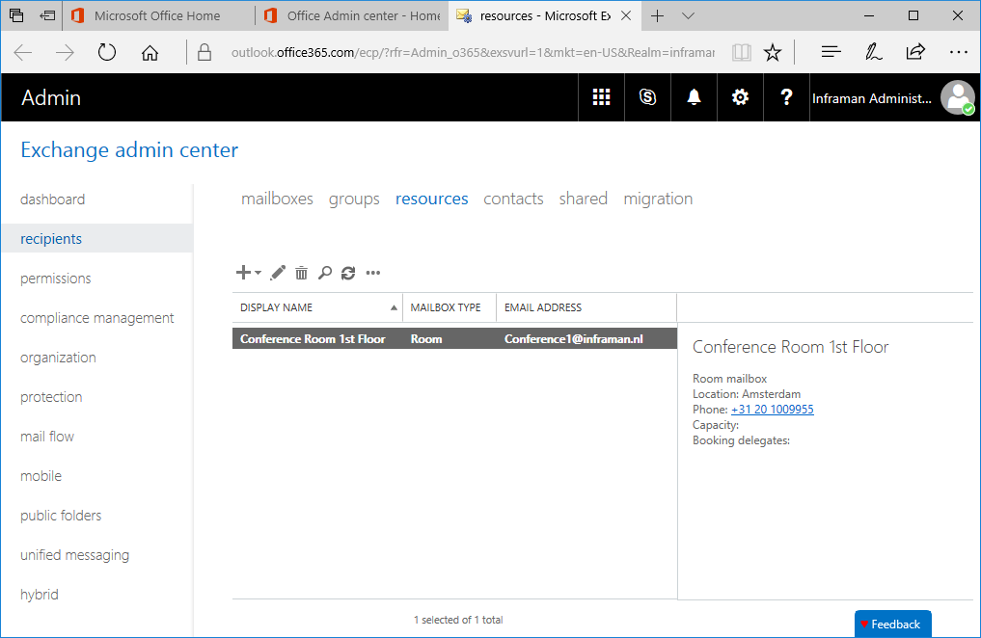Show notifications bell in header
The image size is (981, 638).
point(694,97)
